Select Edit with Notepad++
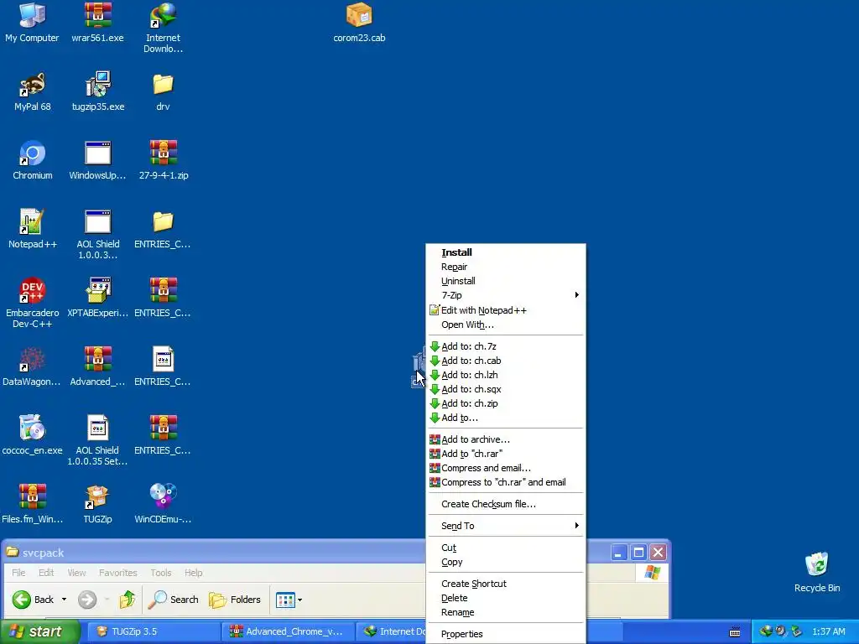 [x=506, y=310]
